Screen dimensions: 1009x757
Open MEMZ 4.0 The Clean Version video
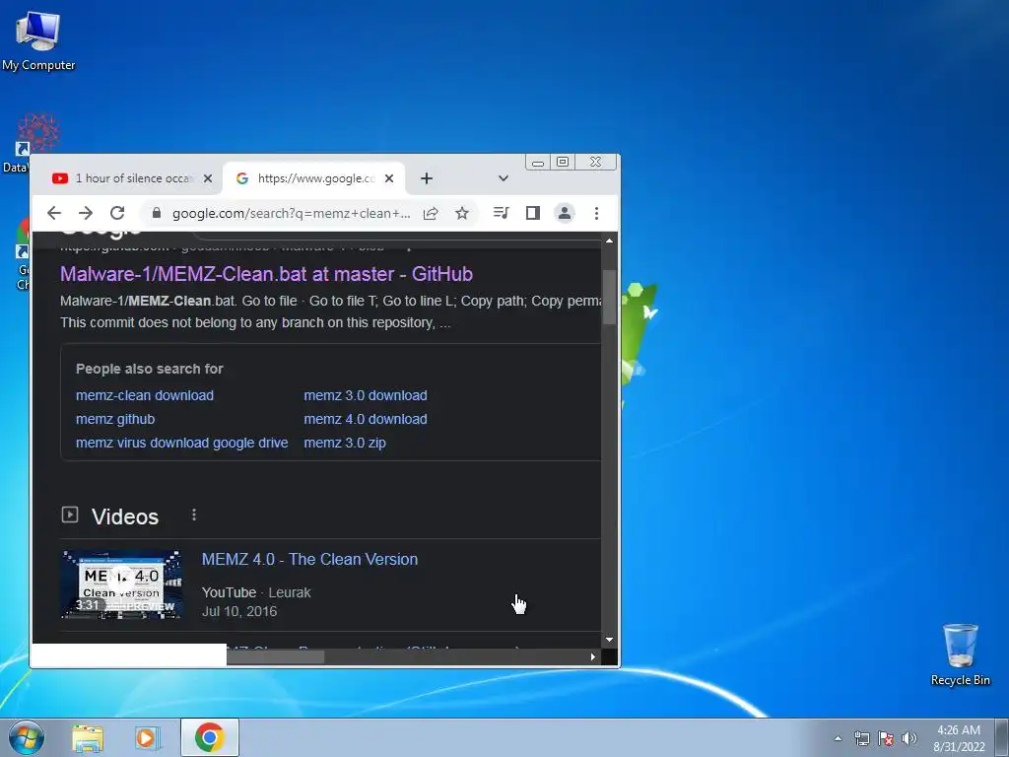click(309, 559)
